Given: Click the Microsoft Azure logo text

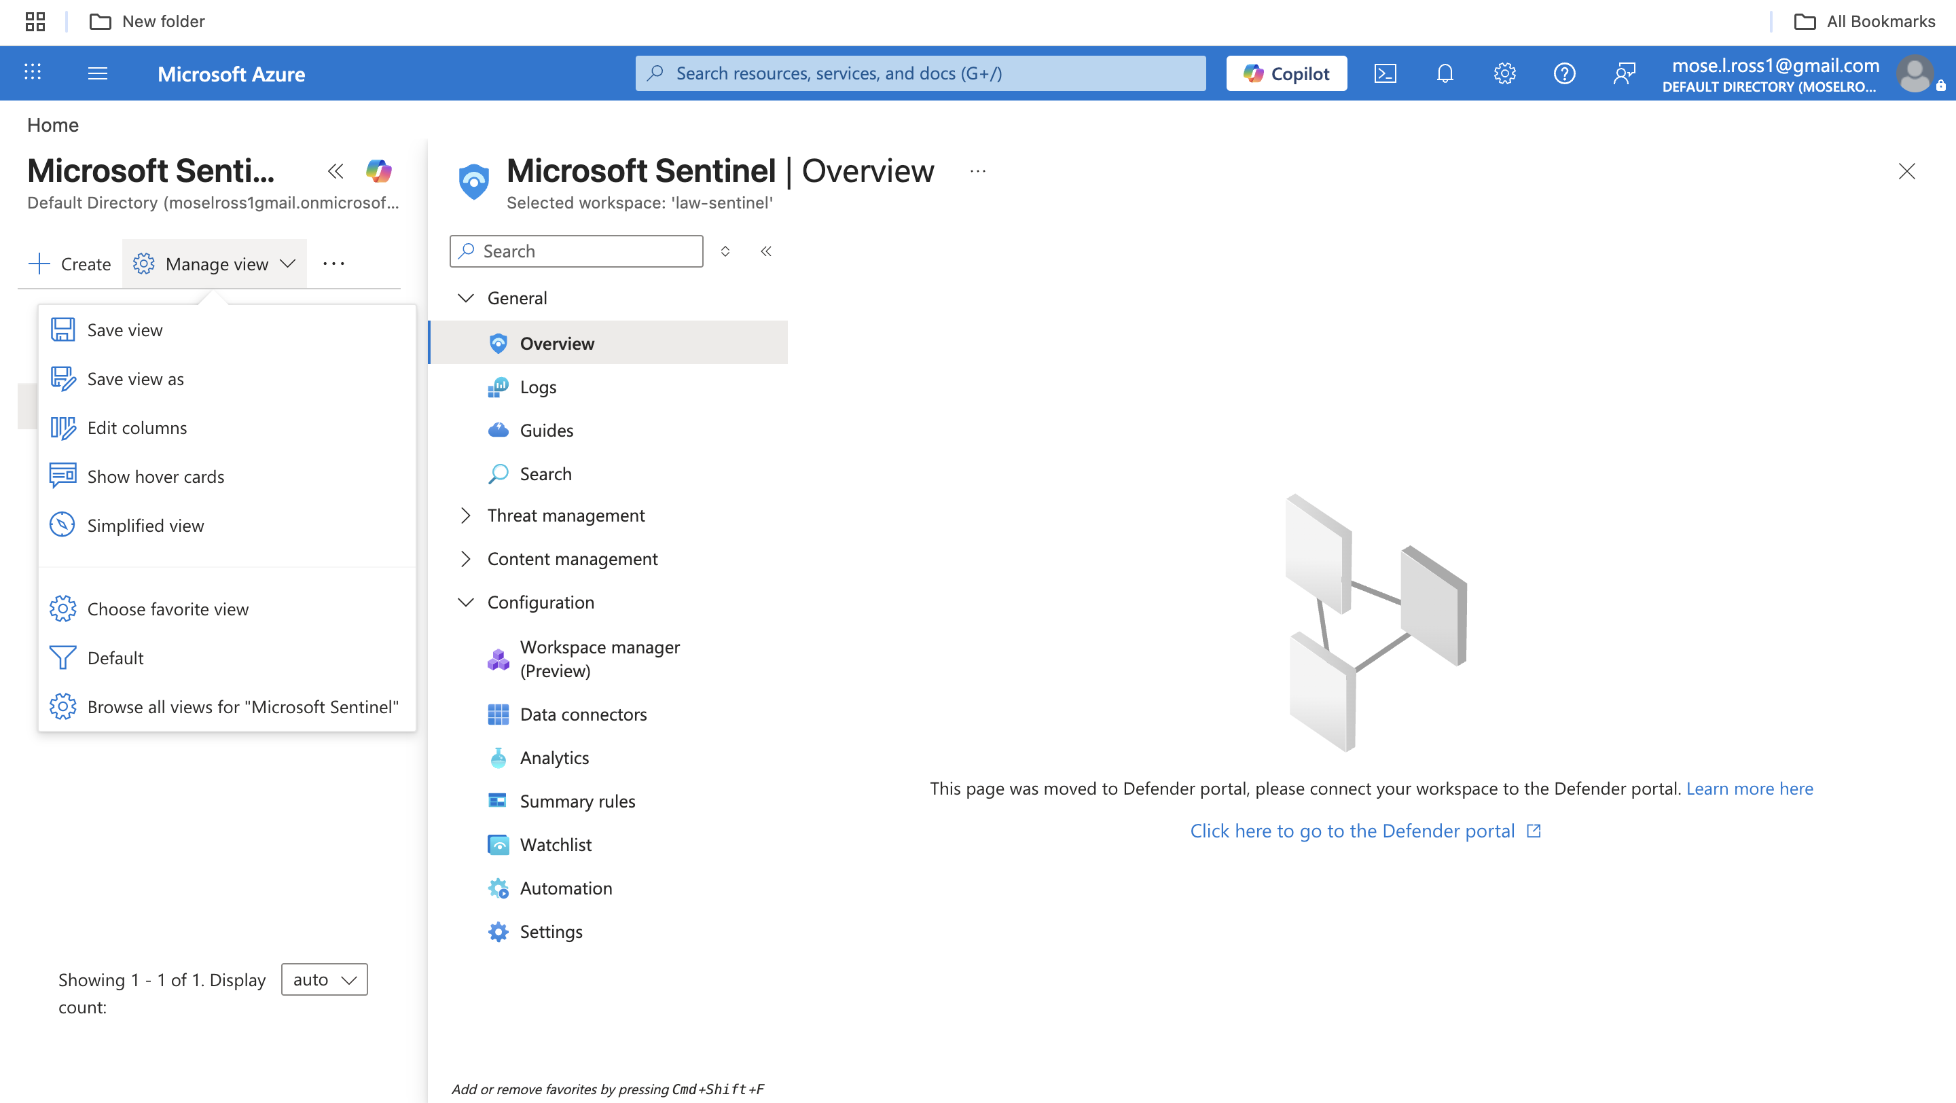Looking at the screenshot, I should click(231, 73).
